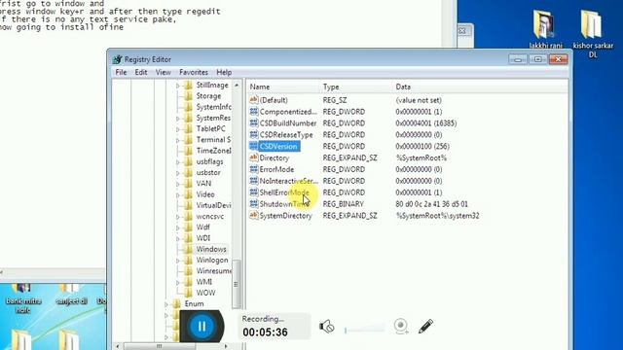Click the recorder pencil annotation icon
This screenshot has width=623, height=350.
point(425,327)
